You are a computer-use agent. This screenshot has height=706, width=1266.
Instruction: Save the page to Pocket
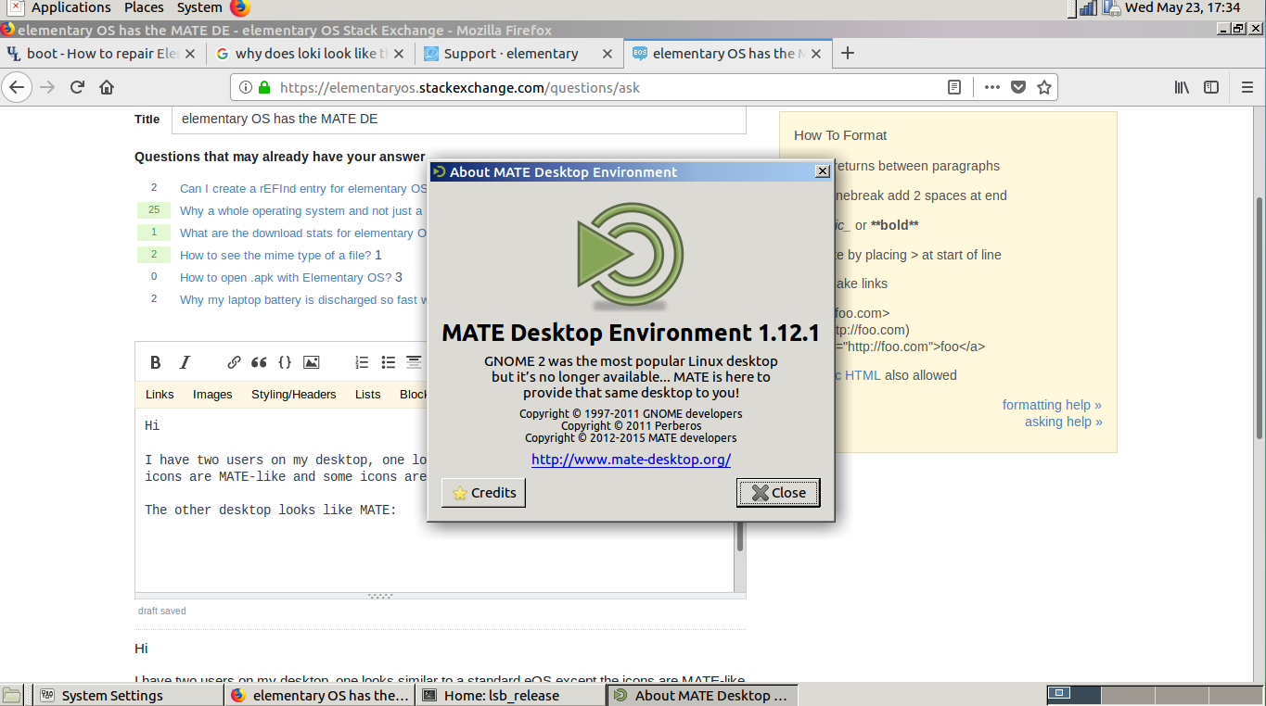[1017, 87]
